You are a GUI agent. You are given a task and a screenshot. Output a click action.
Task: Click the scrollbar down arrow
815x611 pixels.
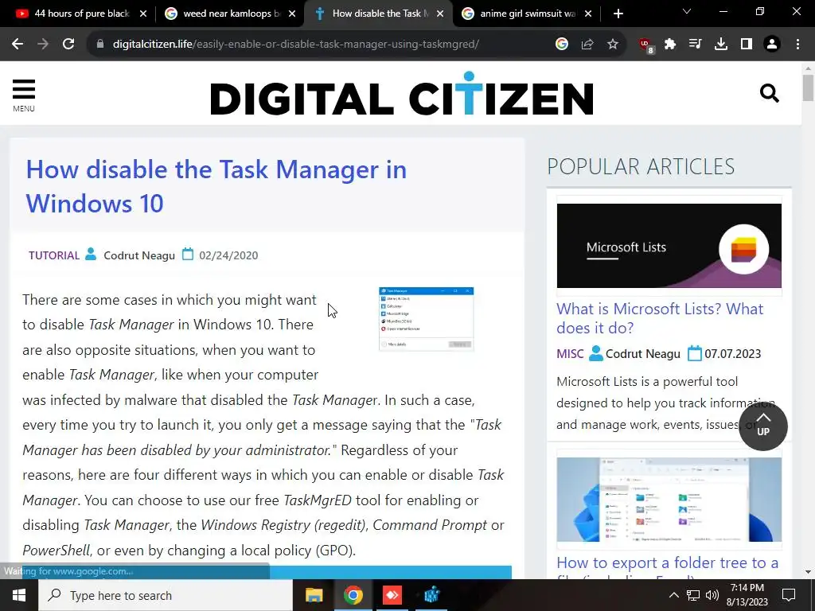[808, 572]
